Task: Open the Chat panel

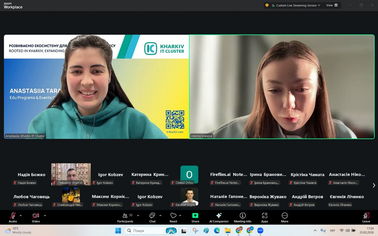Action: pyautogui.click(x=152, y=217)
